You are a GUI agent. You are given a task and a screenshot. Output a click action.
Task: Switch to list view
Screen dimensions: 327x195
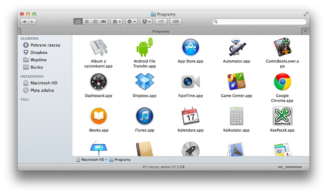click(87, 22)
